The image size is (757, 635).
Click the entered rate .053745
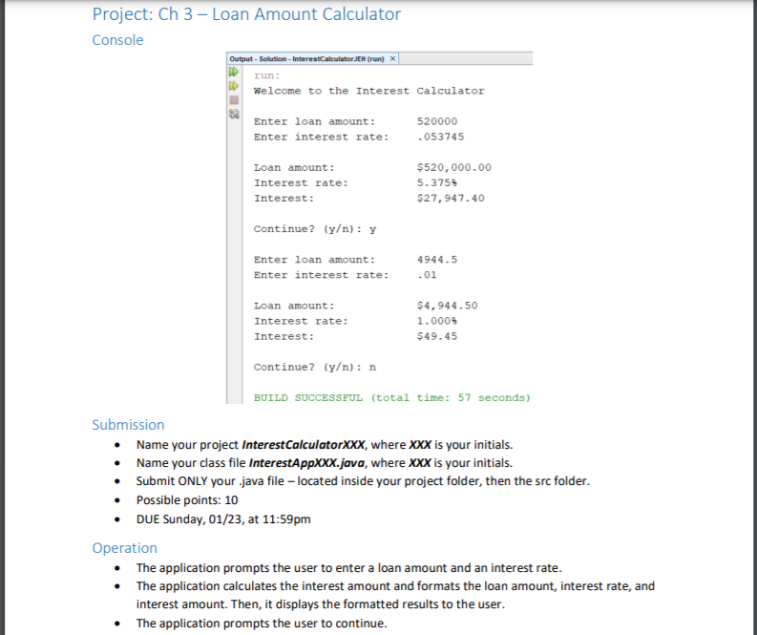(440, 137)
